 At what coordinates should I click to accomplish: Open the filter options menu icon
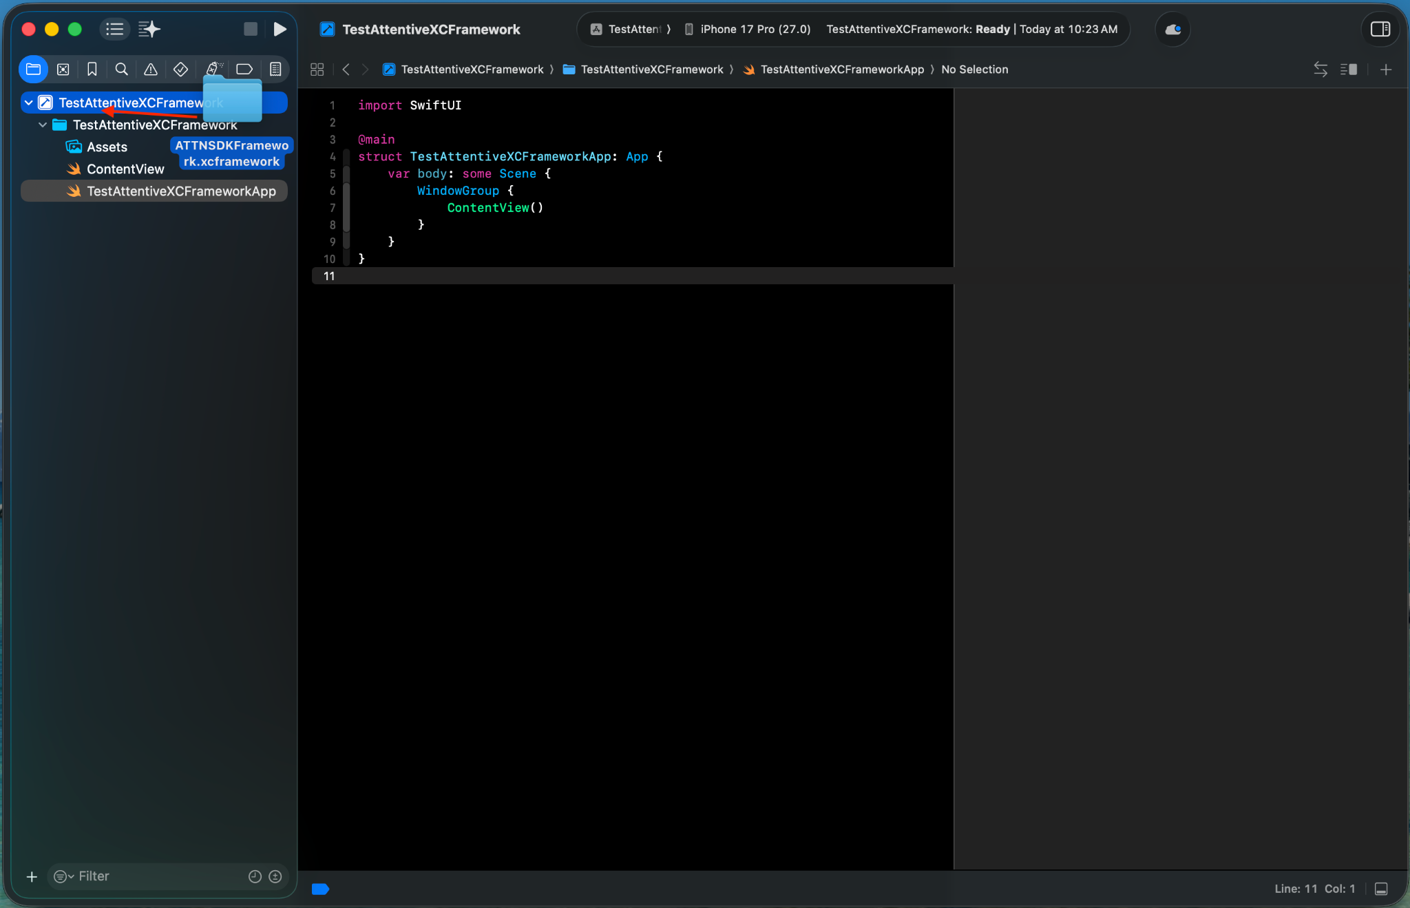pyautogui.click(x=63, y=876)
